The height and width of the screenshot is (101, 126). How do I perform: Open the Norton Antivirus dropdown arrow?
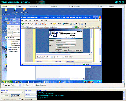tap(100, 27)
